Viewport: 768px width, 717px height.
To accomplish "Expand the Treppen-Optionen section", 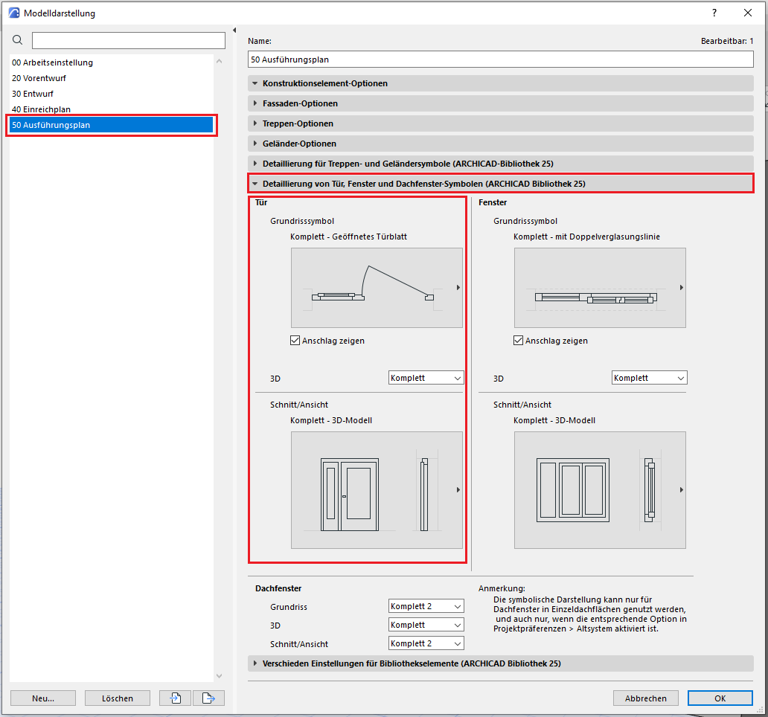I will 298,123.
